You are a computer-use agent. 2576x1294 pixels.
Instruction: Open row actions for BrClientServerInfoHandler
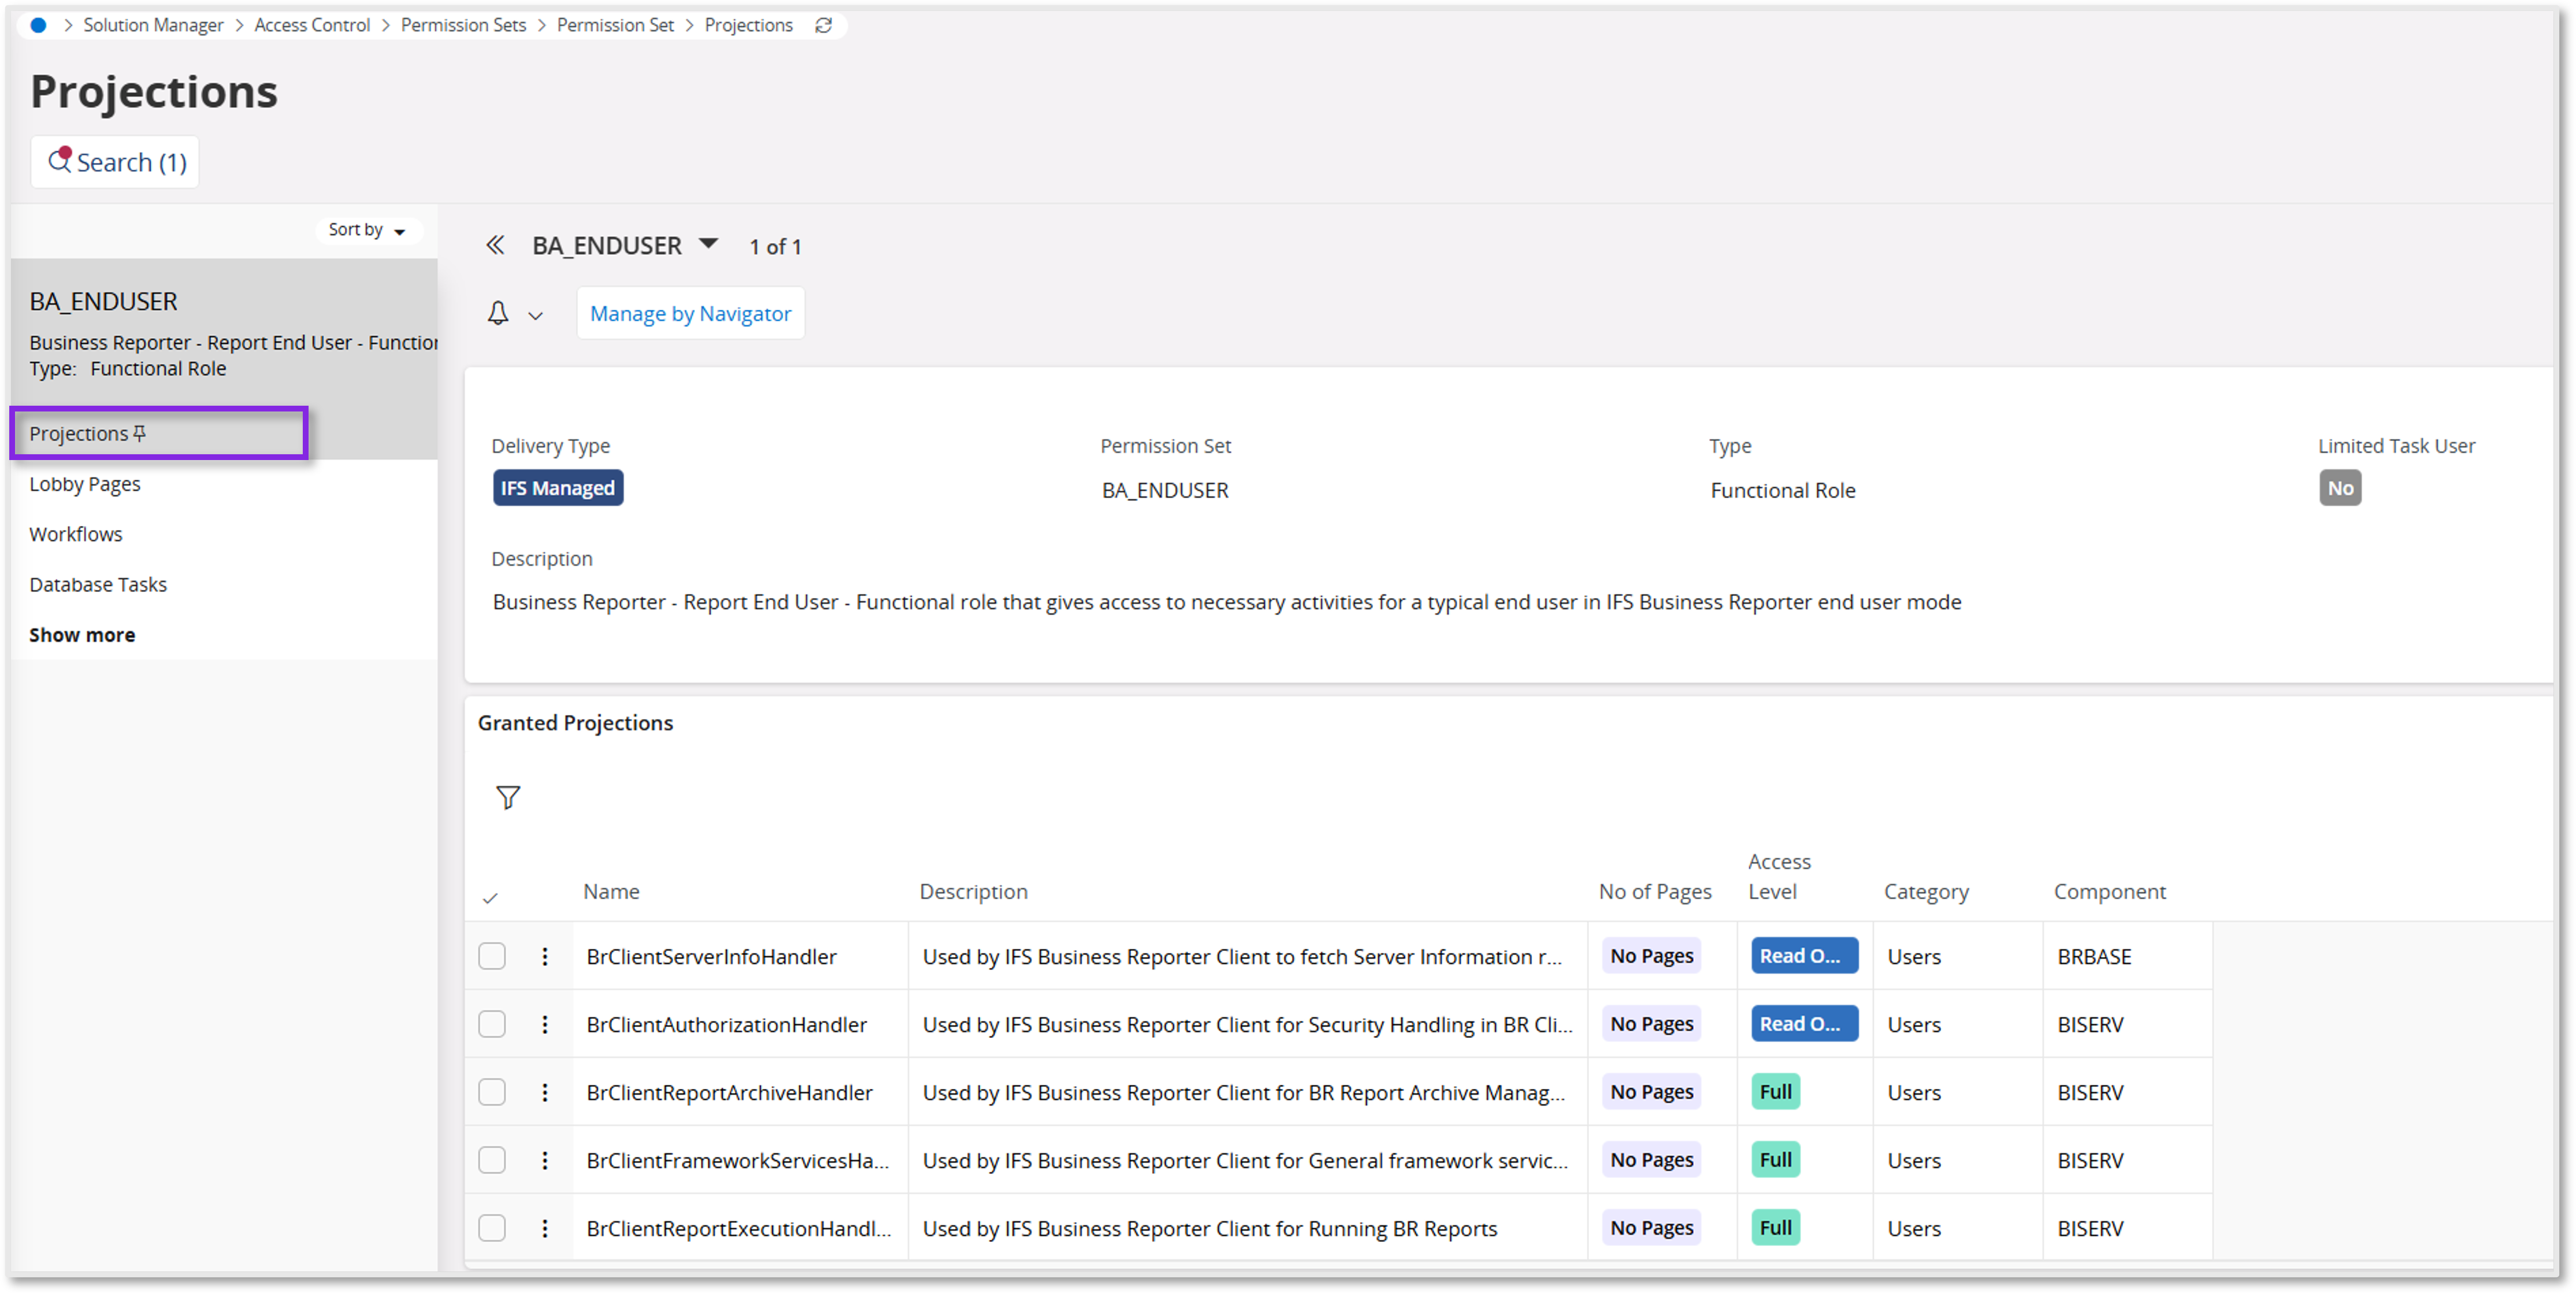(x=544, y=956)
